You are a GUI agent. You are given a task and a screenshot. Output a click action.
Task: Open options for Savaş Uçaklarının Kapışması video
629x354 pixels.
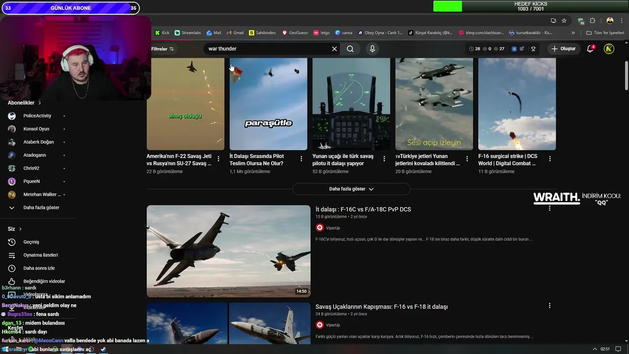pos(549,306)
